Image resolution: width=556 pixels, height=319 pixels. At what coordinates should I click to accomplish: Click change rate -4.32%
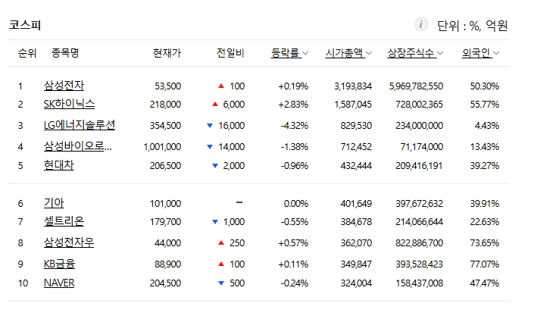click(295, 126)
